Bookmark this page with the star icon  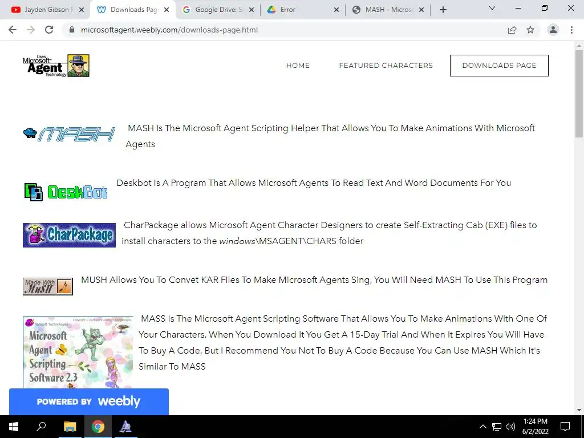point(530,30)
